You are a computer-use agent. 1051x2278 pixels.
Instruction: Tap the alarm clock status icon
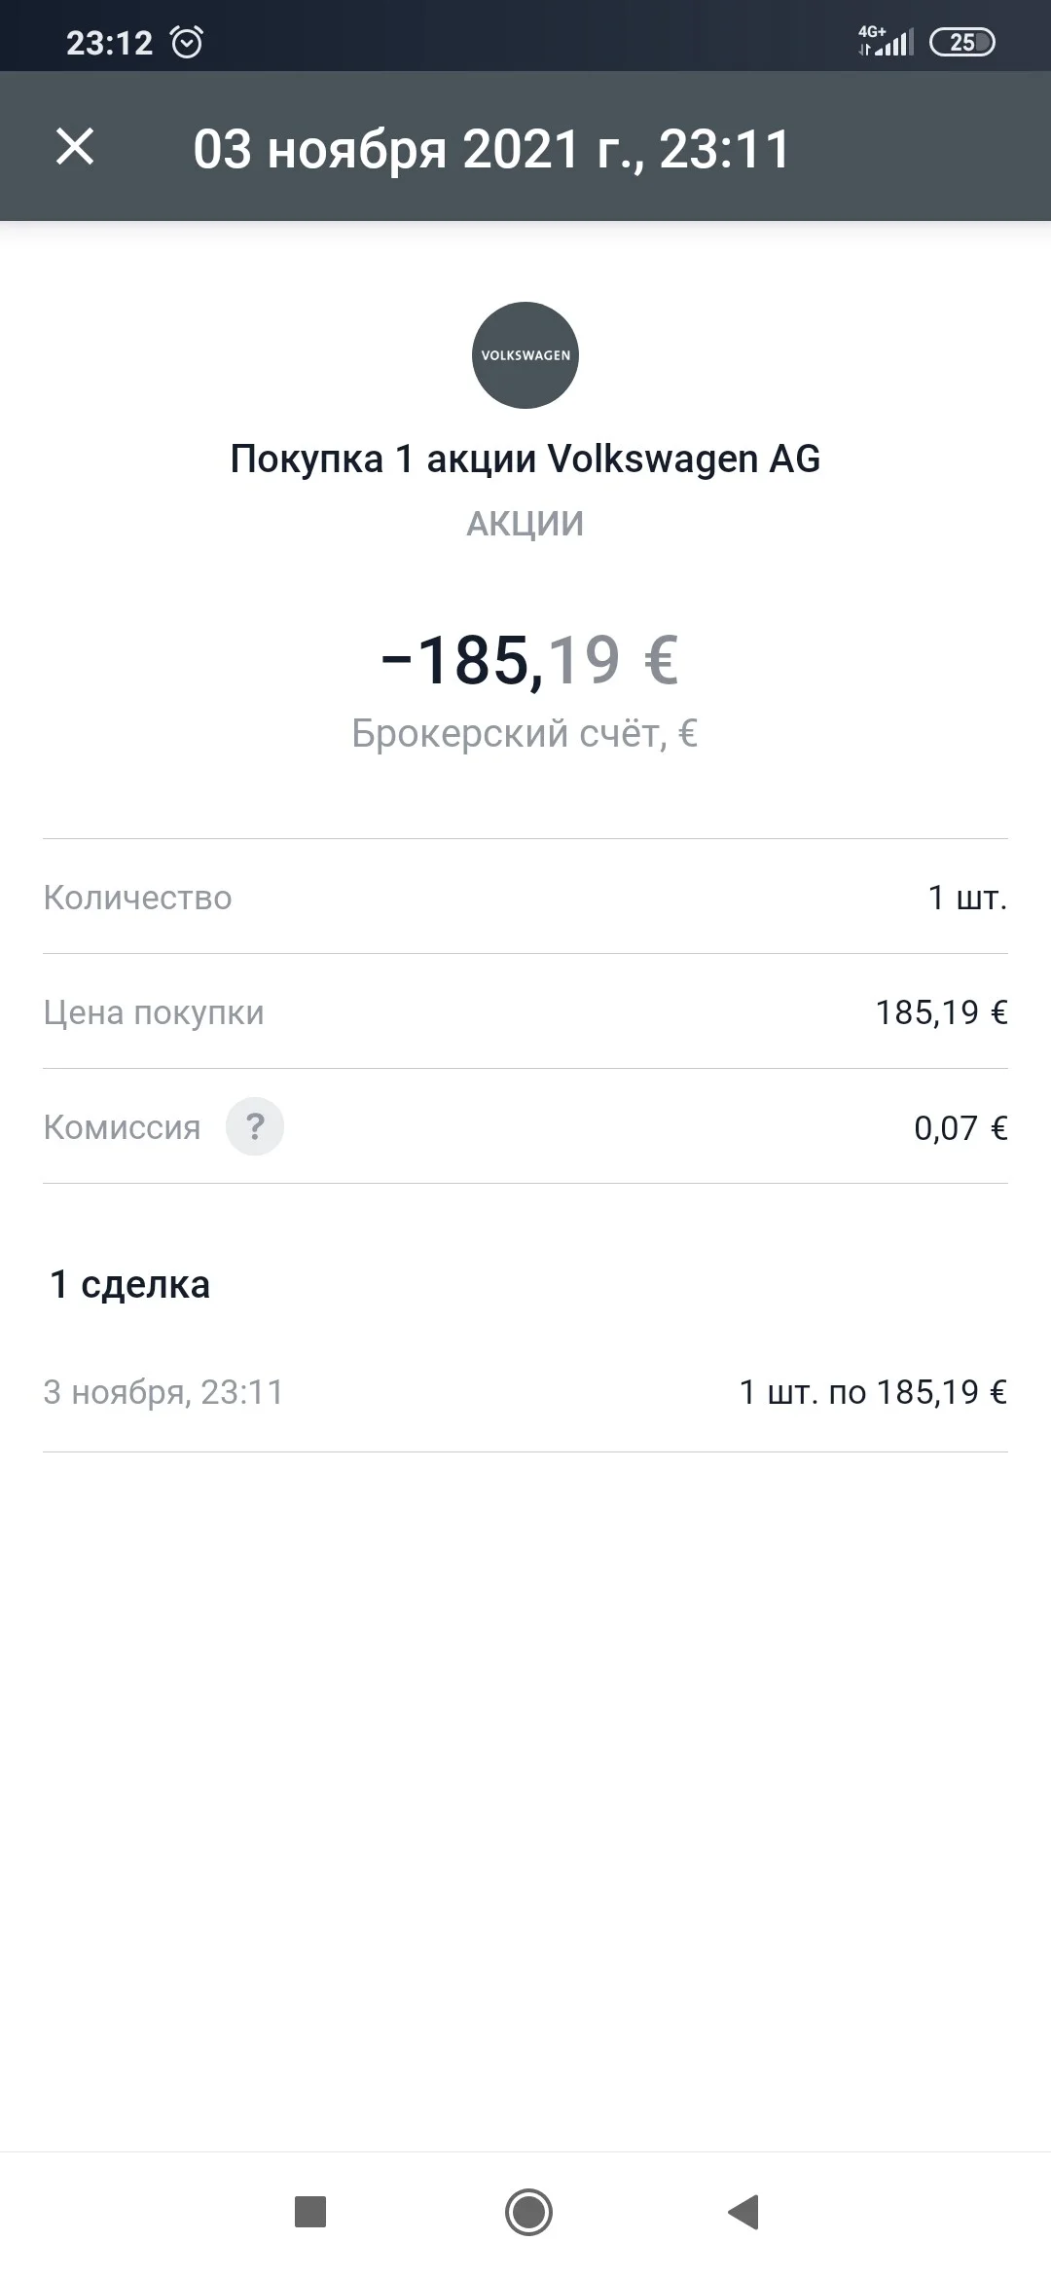pyautogui.click(x=187, y=42)
